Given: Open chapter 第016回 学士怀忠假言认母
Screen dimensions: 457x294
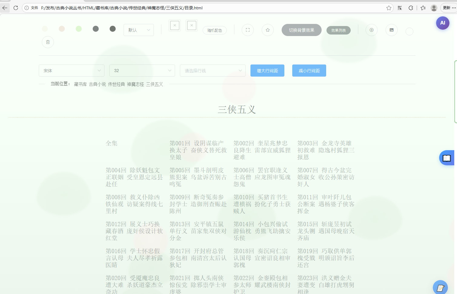Looking at the screenshot, I should point(134,258).
